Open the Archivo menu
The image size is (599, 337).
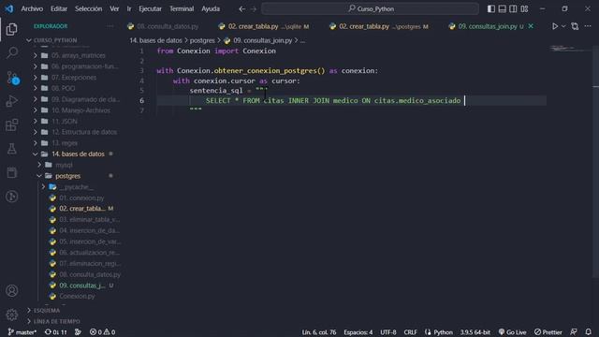[x=32, y=8]
